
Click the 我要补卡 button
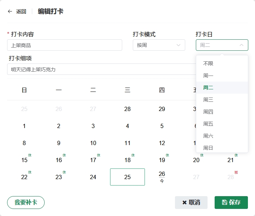26,203
